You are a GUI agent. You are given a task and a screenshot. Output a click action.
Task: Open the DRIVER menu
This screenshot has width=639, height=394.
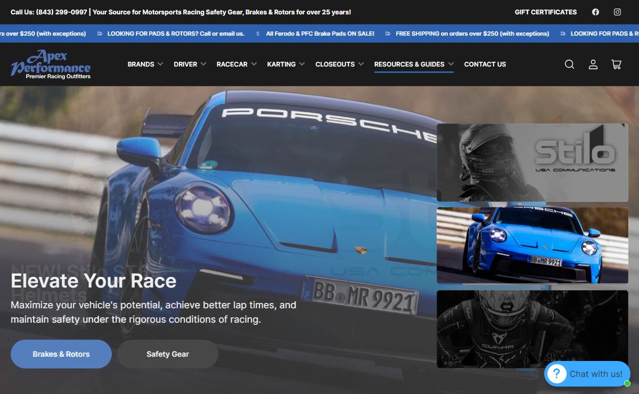[x=185, y=64]
